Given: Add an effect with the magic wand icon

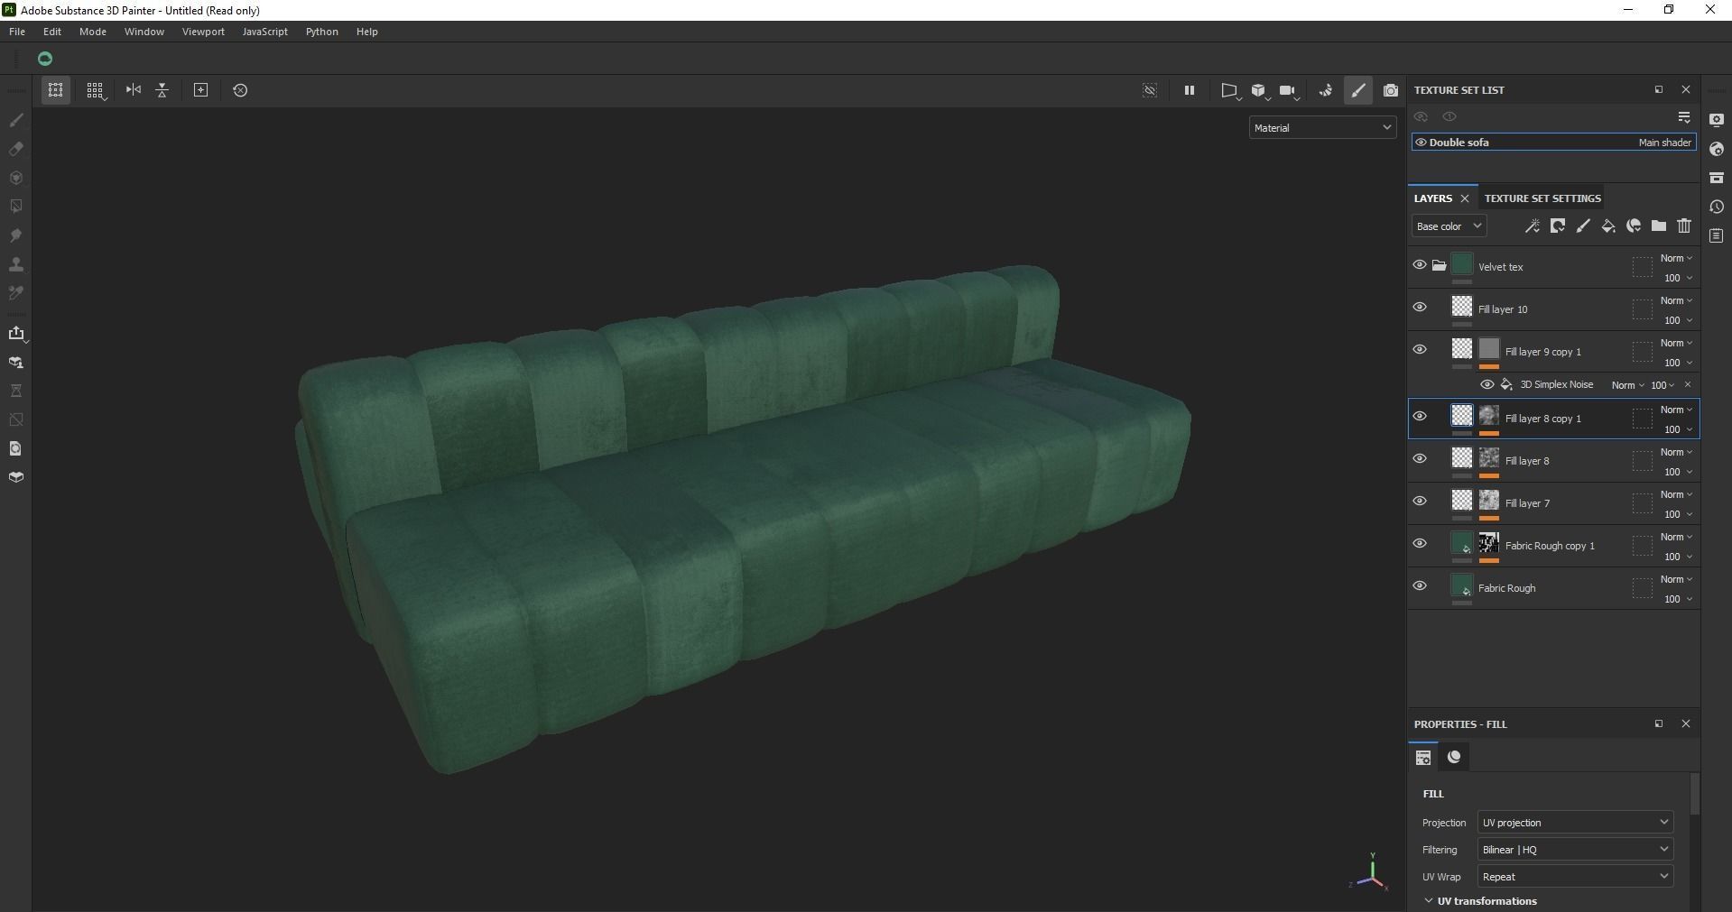Looking at the screenshot, I should [1533, 226].
